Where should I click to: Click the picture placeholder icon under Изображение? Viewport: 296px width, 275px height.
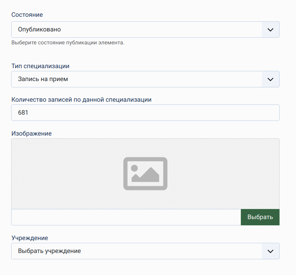(145, 174)
